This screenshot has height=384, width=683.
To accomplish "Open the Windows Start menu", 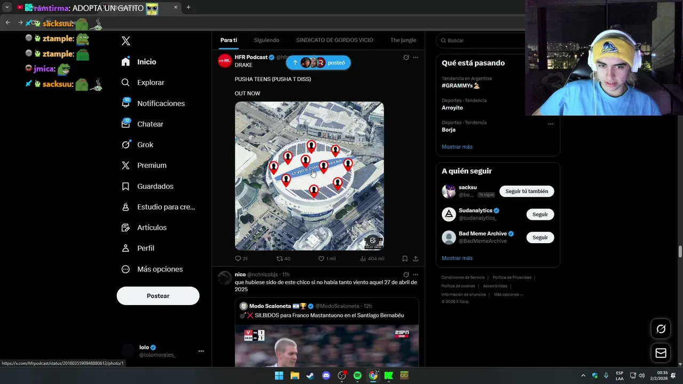I will tap(279, 375).
